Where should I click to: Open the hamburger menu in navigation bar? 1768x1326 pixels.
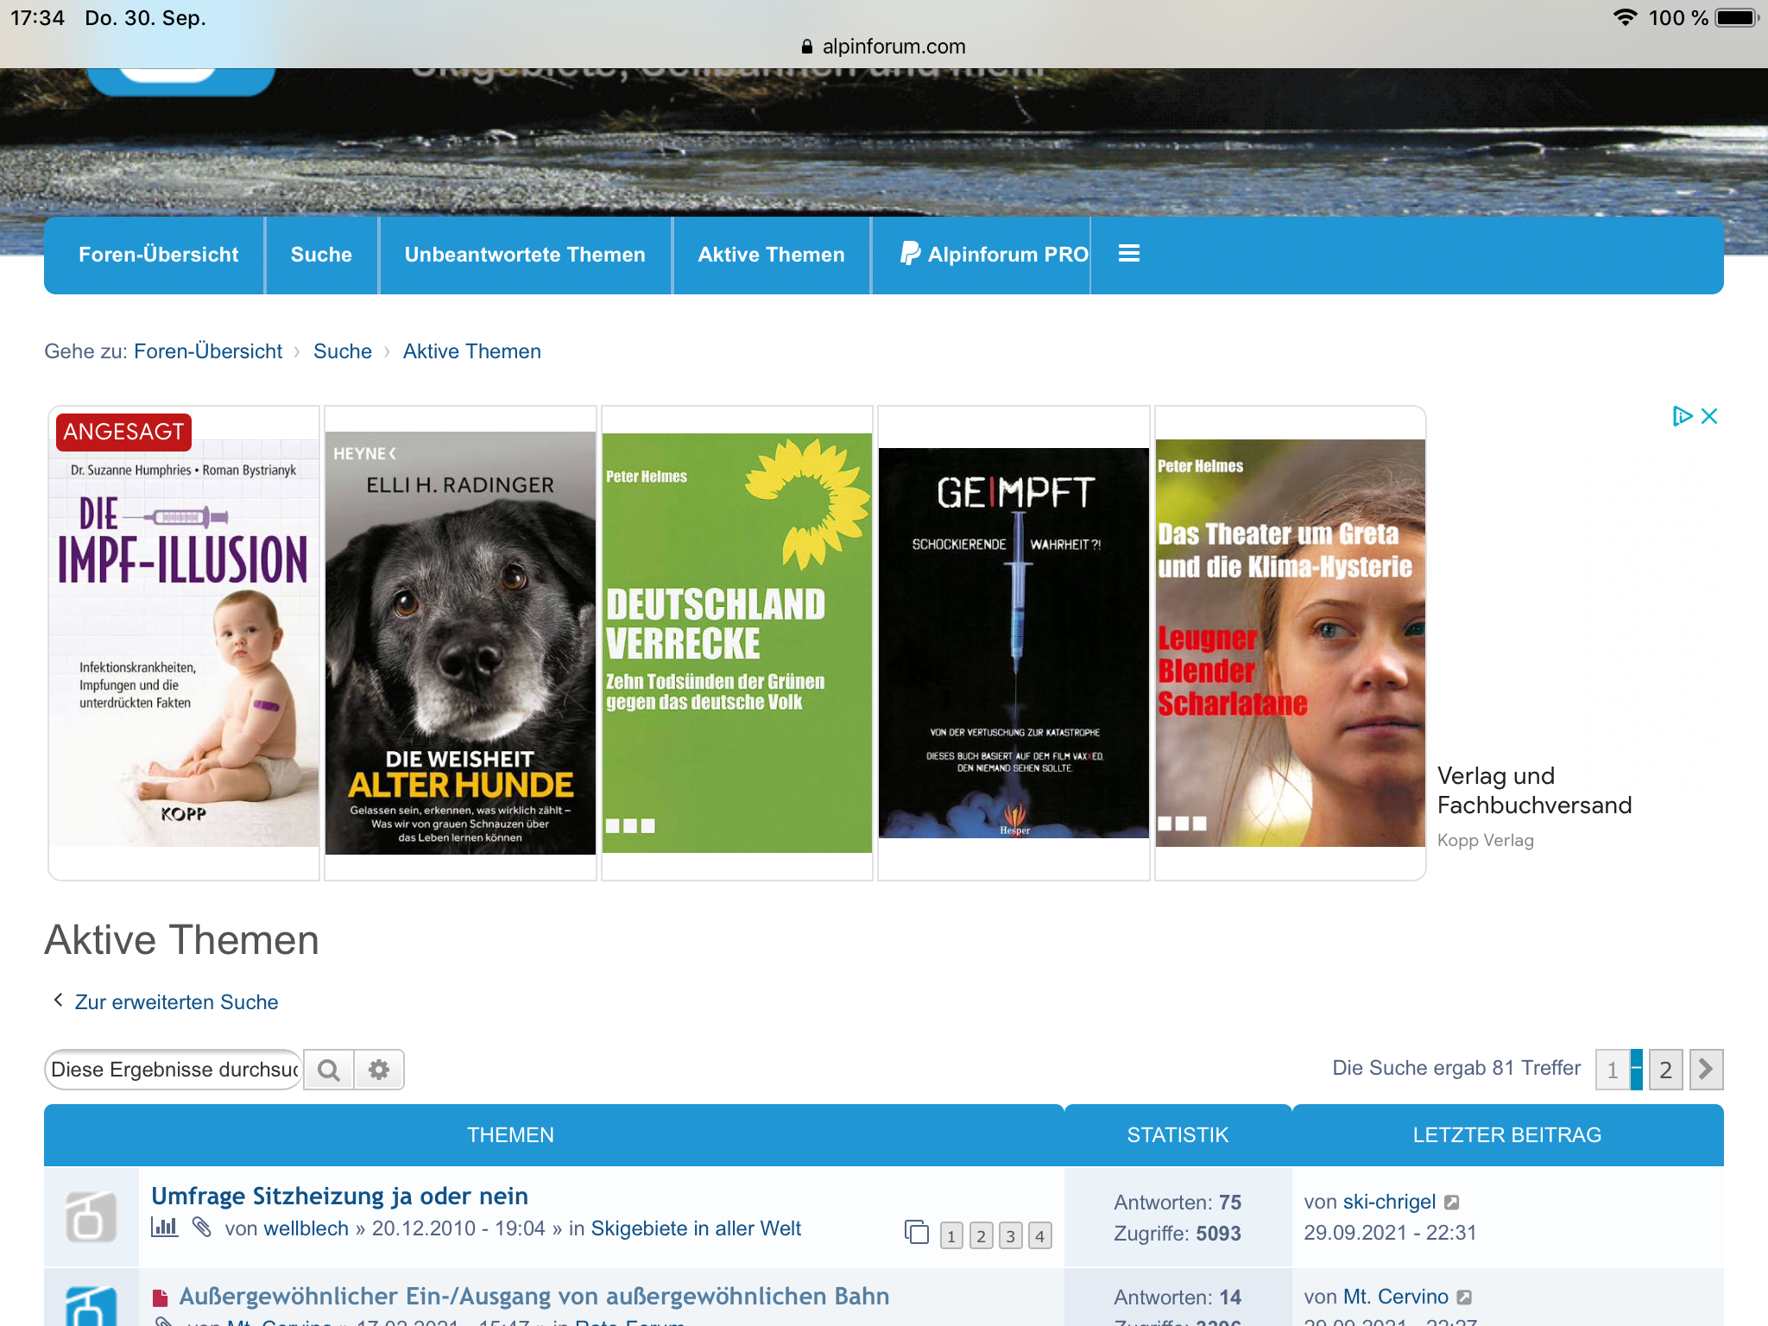click(x=1128, y=254)
